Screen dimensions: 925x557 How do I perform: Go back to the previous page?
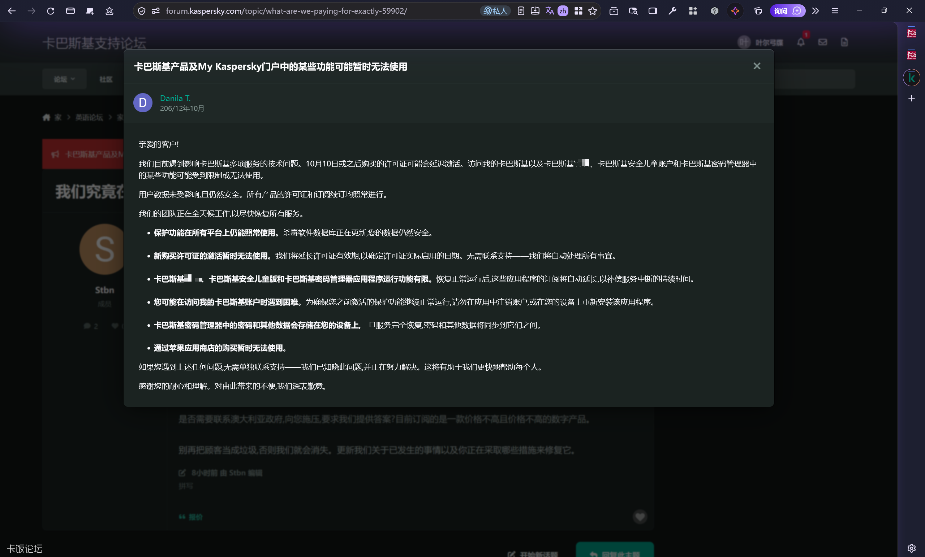12,11
